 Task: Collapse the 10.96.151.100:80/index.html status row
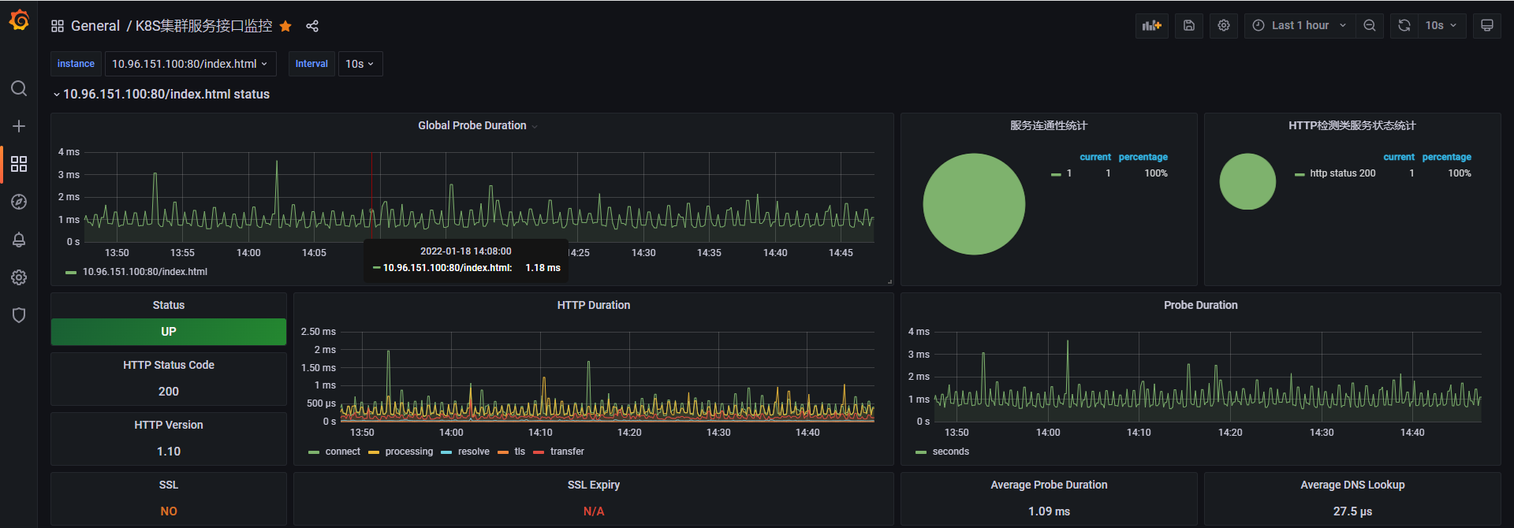162,94
